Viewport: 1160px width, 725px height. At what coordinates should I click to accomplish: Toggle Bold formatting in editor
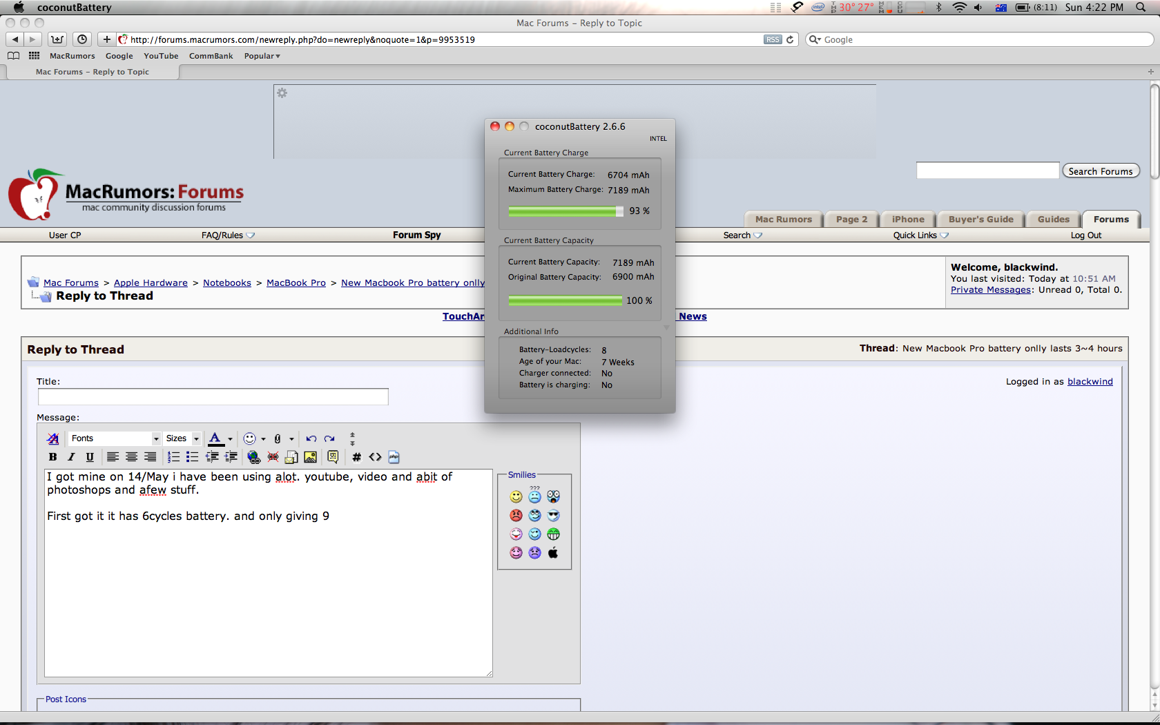click(52, 457)
